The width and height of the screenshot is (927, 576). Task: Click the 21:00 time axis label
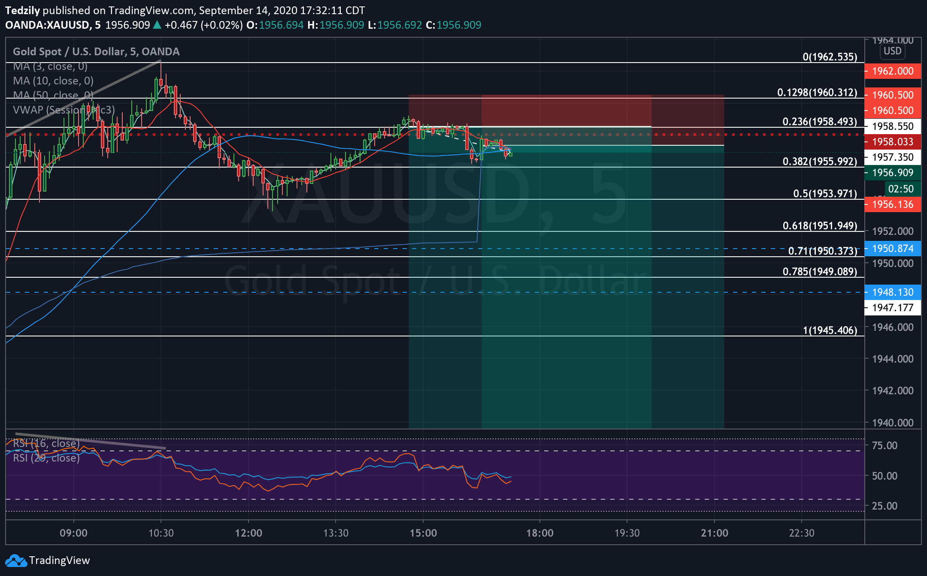point(715,533)
